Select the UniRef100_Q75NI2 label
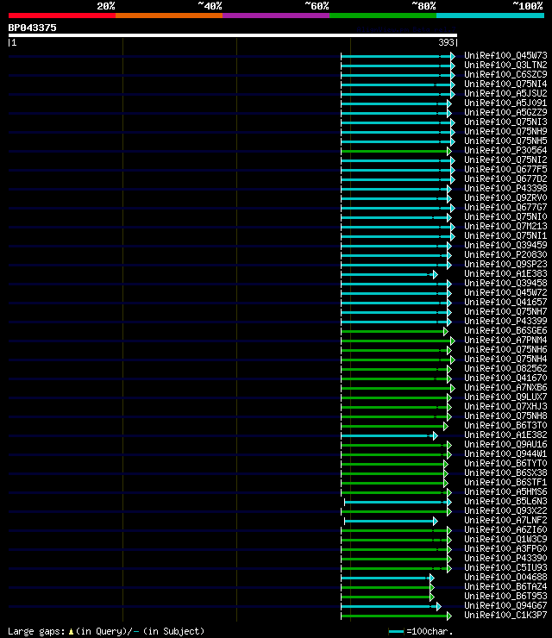Viewport: 552px width, 638px height. pos(505,159)
